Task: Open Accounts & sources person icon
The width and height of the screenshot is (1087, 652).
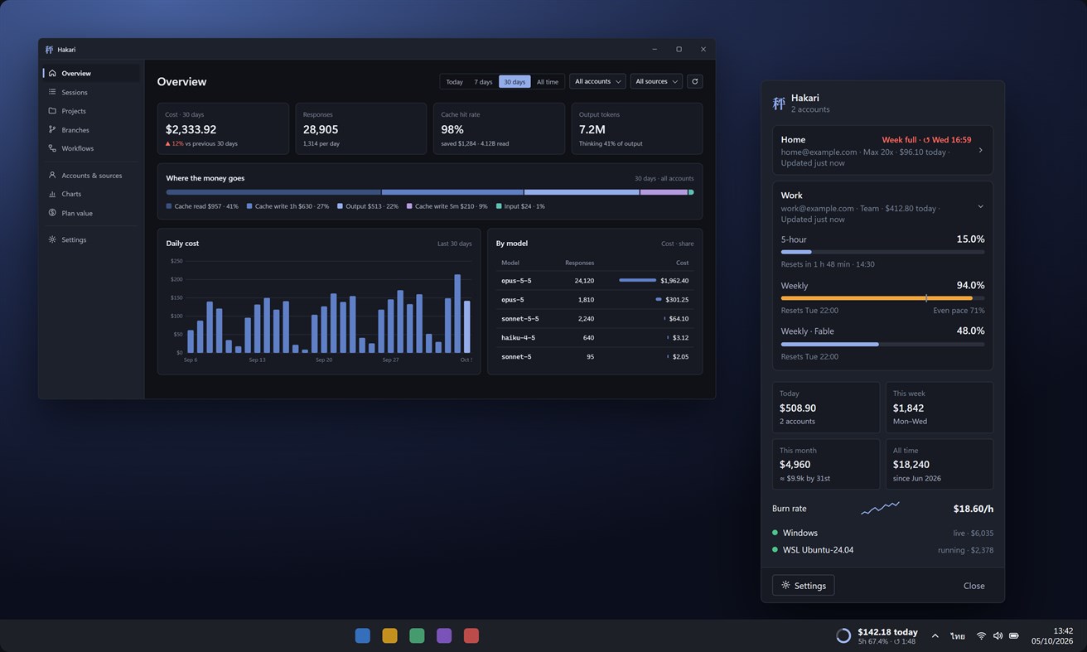Action: click(x=52, y=176)
